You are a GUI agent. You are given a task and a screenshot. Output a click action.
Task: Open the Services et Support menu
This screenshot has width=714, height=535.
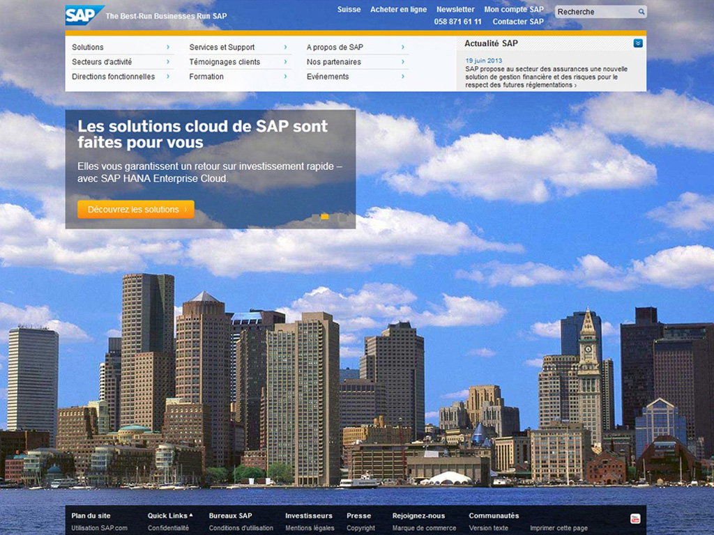pos(222,47)
